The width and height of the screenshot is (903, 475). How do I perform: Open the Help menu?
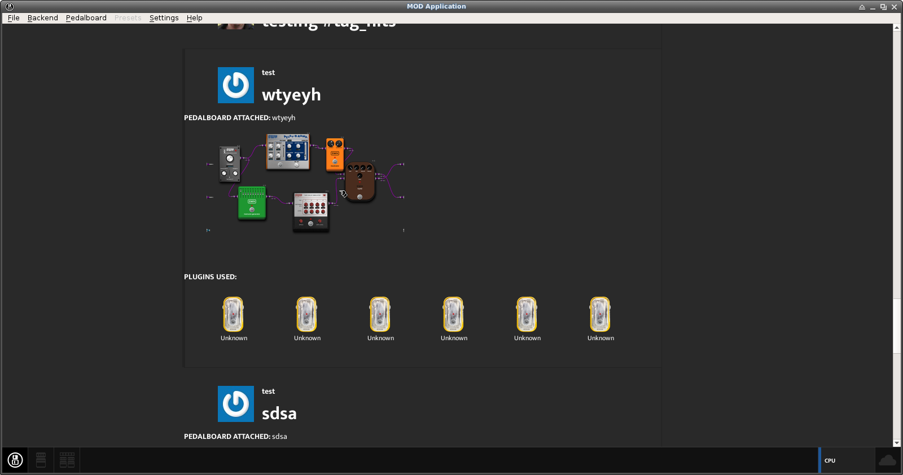click(x=195, y=18)
